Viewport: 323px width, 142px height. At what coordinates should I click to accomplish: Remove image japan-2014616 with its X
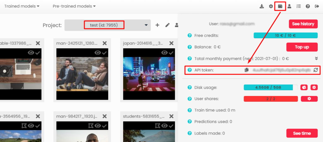(x=171, y=43)
